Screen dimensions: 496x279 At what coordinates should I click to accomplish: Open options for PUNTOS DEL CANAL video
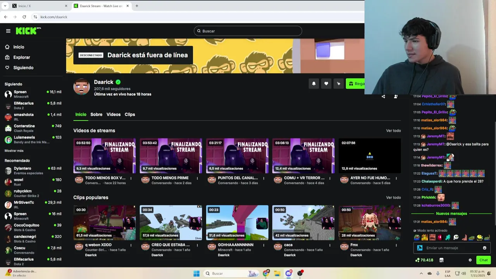(x=263, y=178)
